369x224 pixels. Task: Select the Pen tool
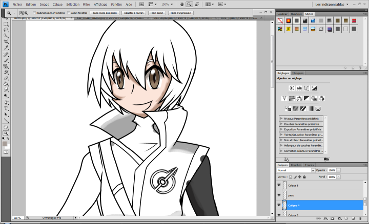tap(6, 102)
